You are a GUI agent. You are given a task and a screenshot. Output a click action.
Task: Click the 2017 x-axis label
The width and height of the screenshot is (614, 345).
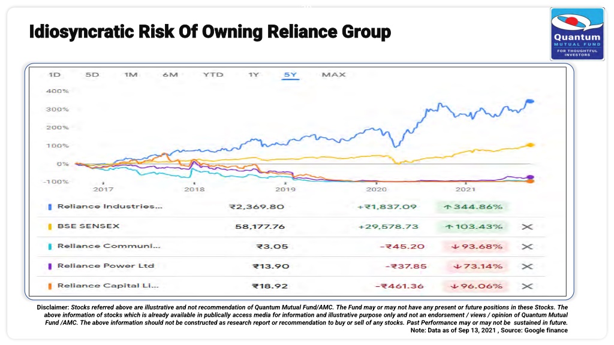pyautogui.click(x=103, y=189)
